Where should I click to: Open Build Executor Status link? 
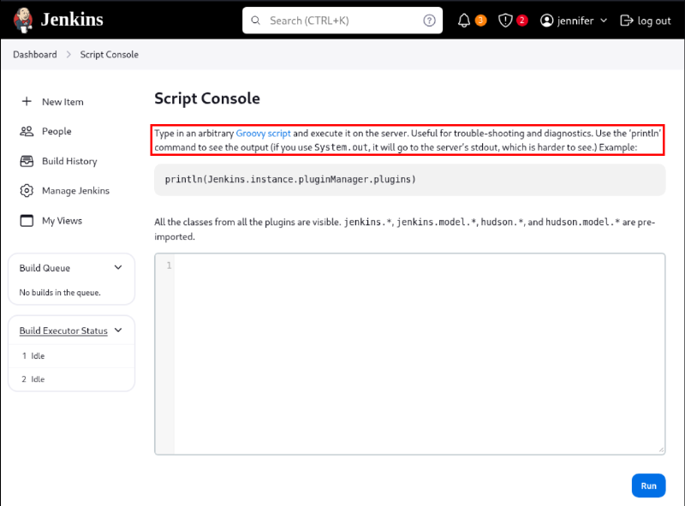pyautogui.click(x=63, y=330)
